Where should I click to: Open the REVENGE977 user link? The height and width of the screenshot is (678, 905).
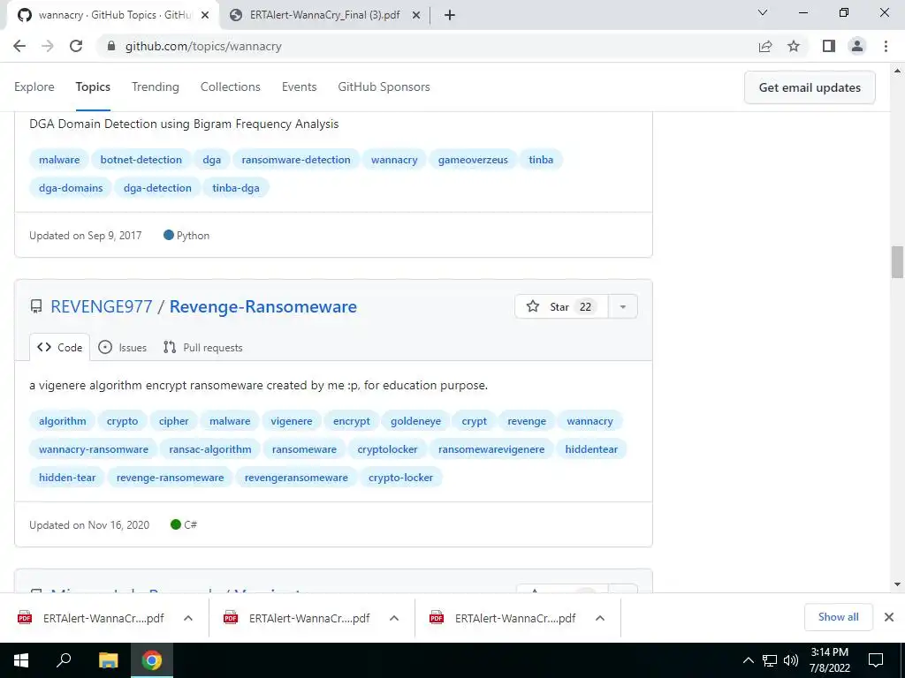[102, 306]
